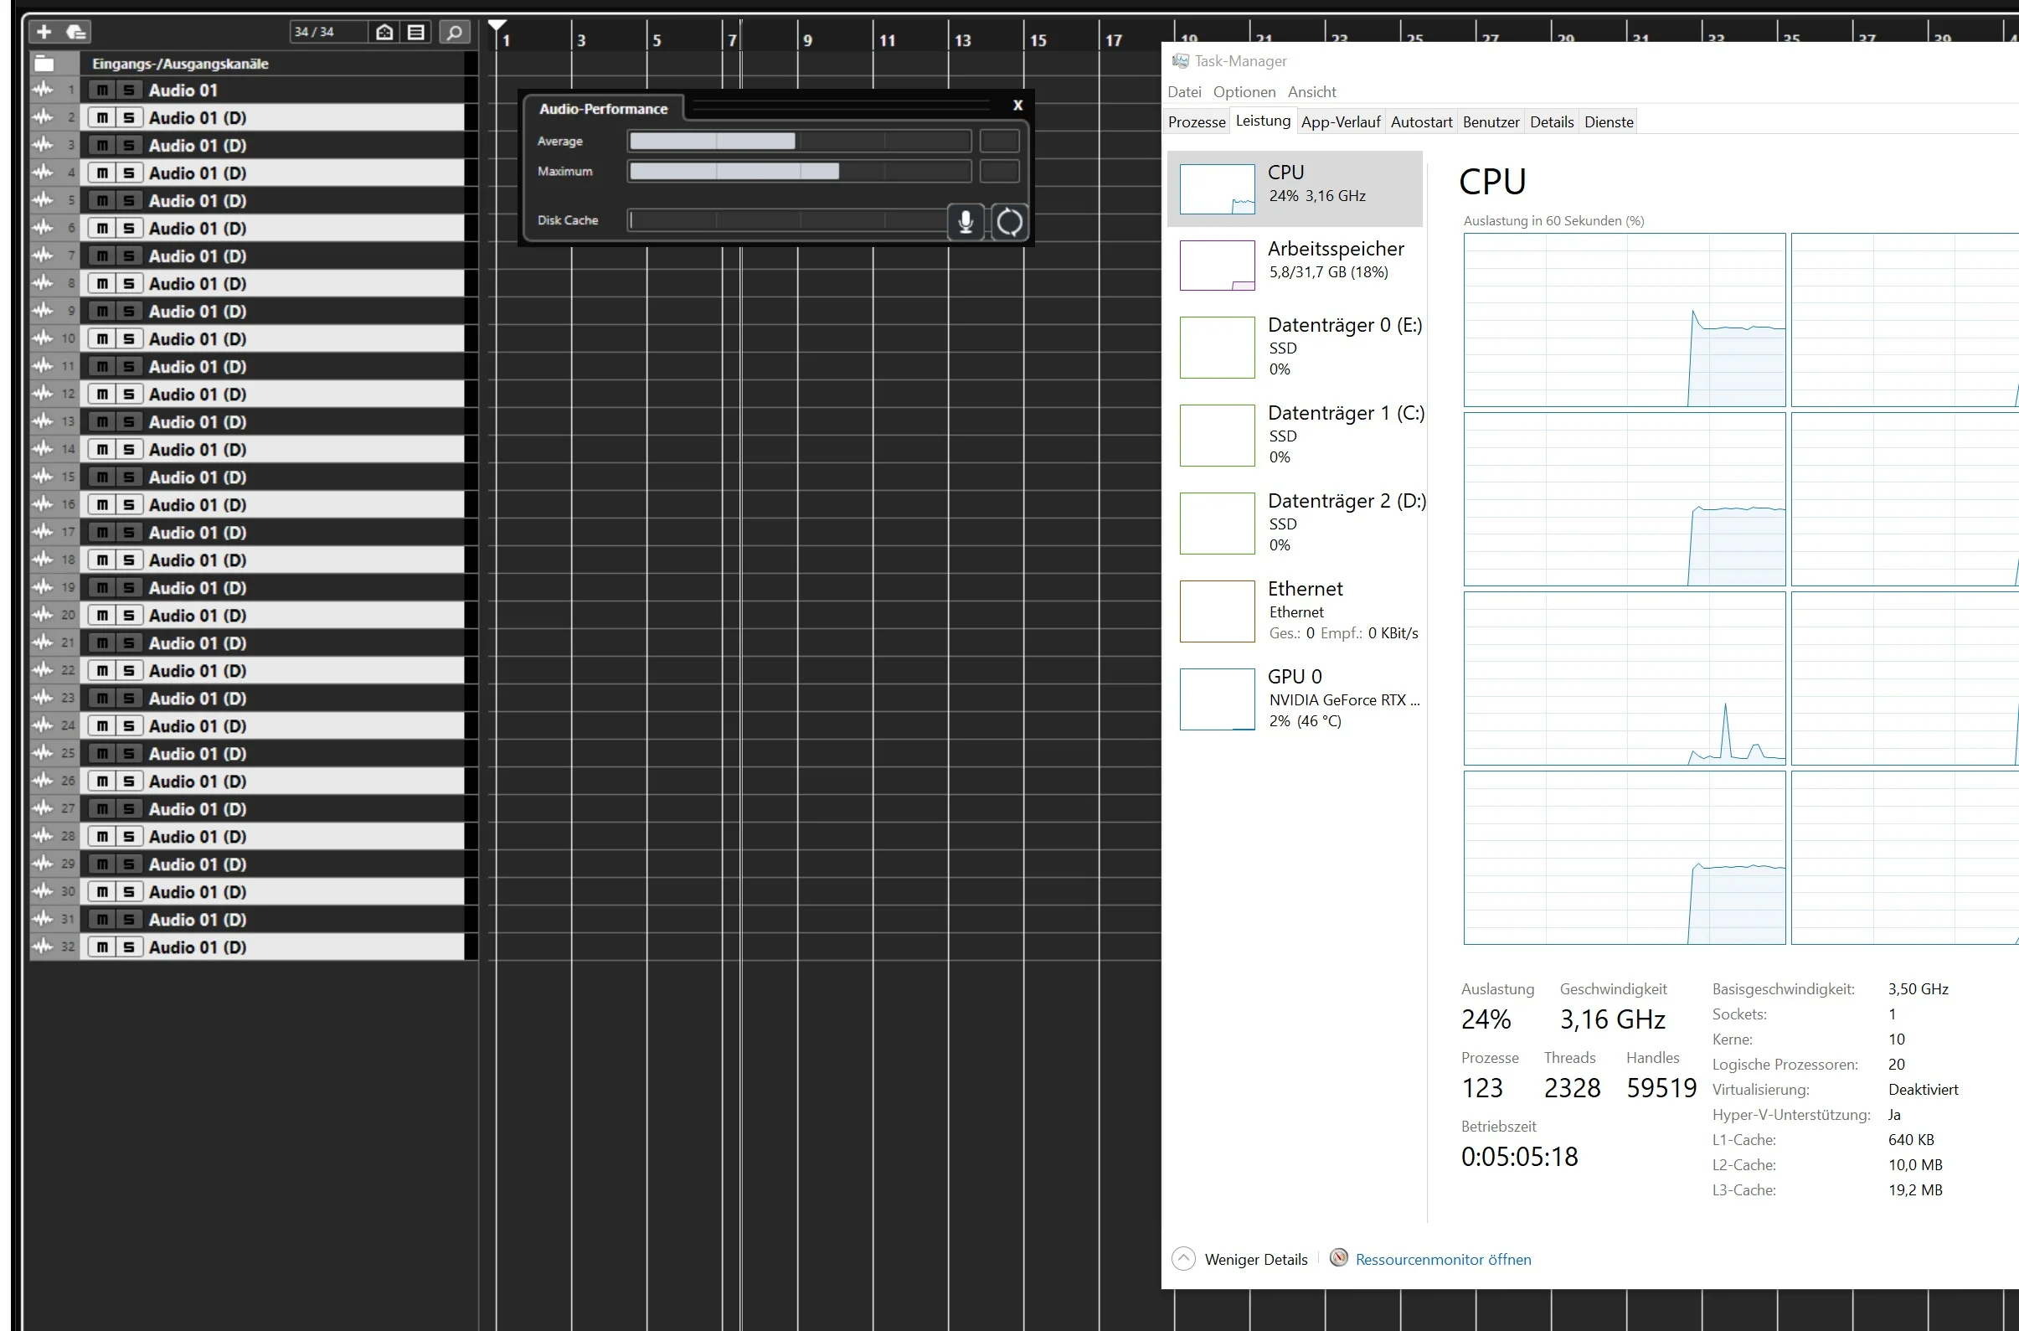Click the Ressourcenmonitor icon at bottom

1338,1258
